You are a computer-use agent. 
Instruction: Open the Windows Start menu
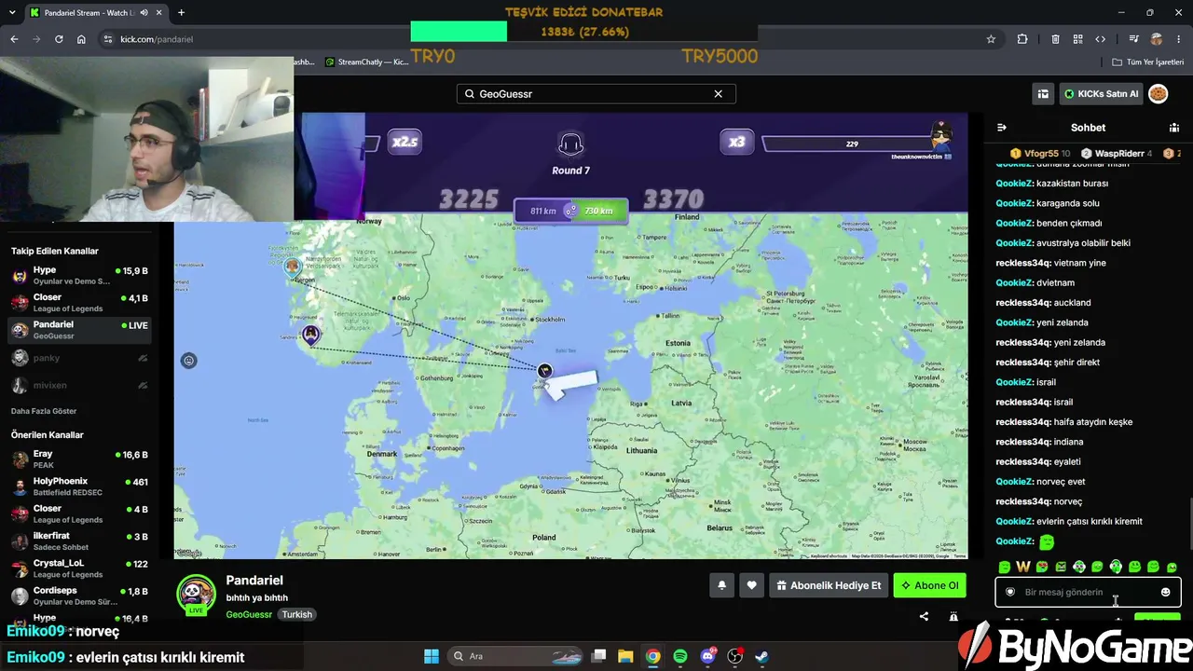click(x=432, y=656)
